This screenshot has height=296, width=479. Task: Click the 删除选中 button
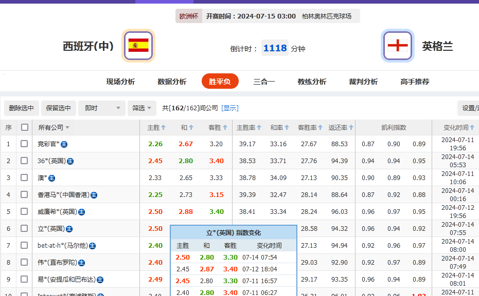pos(21,108)
